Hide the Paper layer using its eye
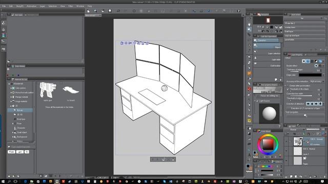The height and width of the screenshot is (184, 328). coord(286,160)
